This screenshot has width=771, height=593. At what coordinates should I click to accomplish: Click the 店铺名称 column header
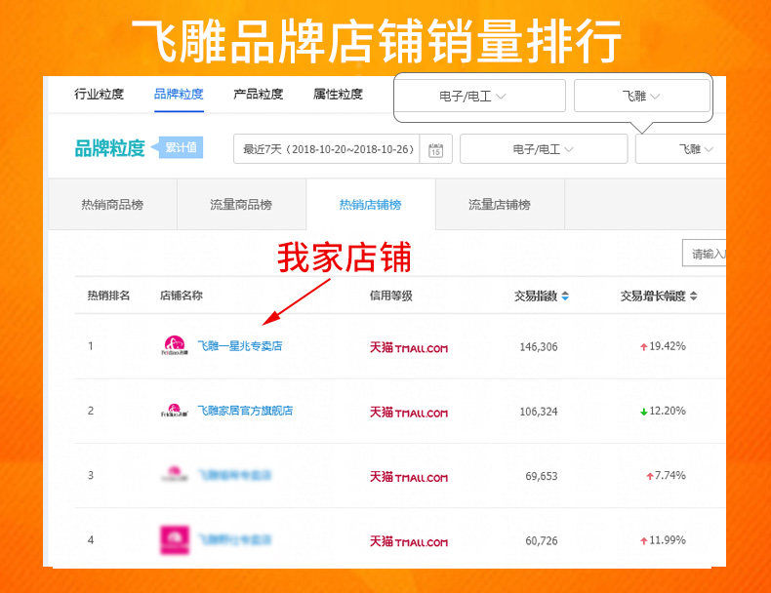point(182,296)
